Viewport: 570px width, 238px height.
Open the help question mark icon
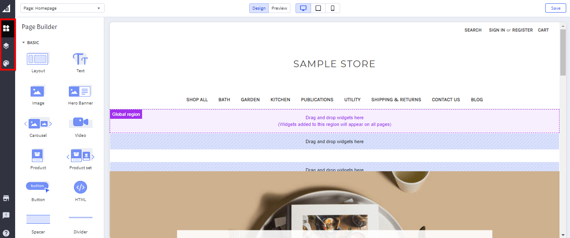click(x=6, y=233)
